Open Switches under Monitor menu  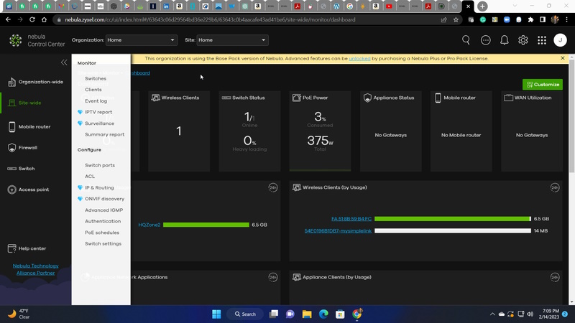(x=96, y=79)
